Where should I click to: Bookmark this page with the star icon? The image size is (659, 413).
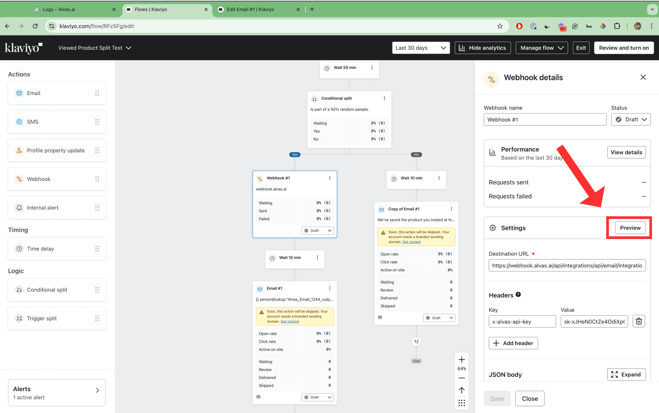pos(500,26)
